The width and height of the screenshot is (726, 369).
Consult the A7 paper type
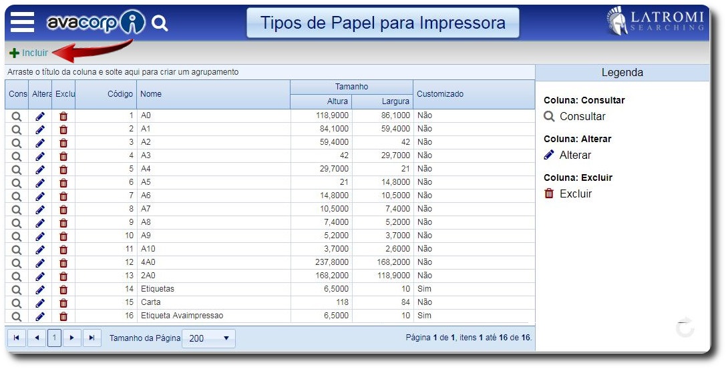tap(17, 210)
